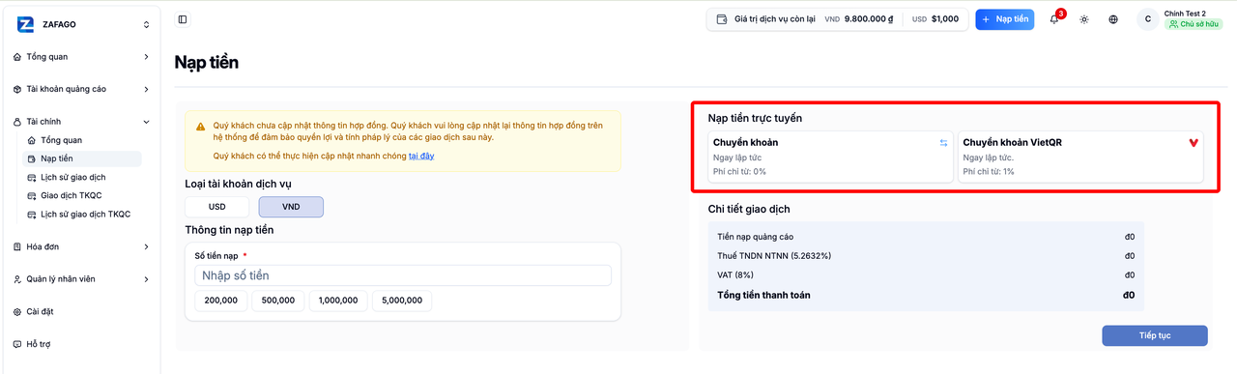Open Tổng quan under Tài chính
The height and width of the screenshot is (374, 1237).
point(81,140)
